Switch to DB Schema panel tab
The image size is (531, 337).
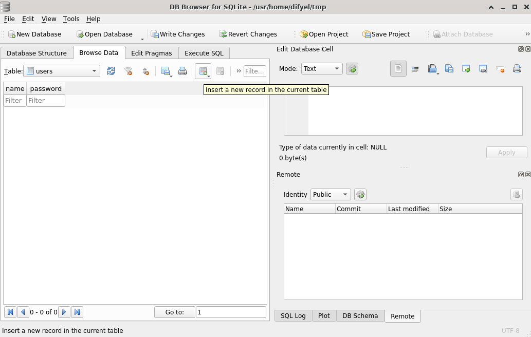(x=360, y=316)
